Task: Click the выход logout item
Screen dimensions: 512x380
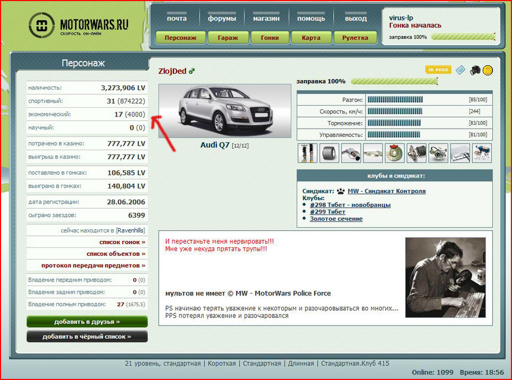Action: tap(356, 18)
